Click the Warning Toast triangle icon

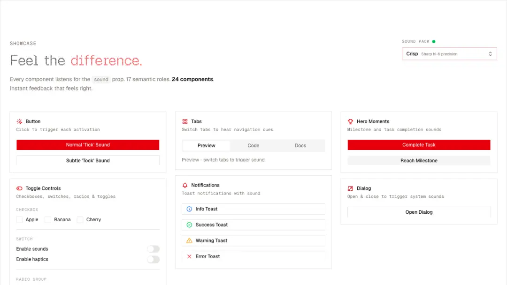tap(189, 240)
